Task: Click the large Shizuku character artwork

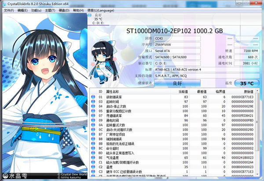Action: (x=44, y=96)
